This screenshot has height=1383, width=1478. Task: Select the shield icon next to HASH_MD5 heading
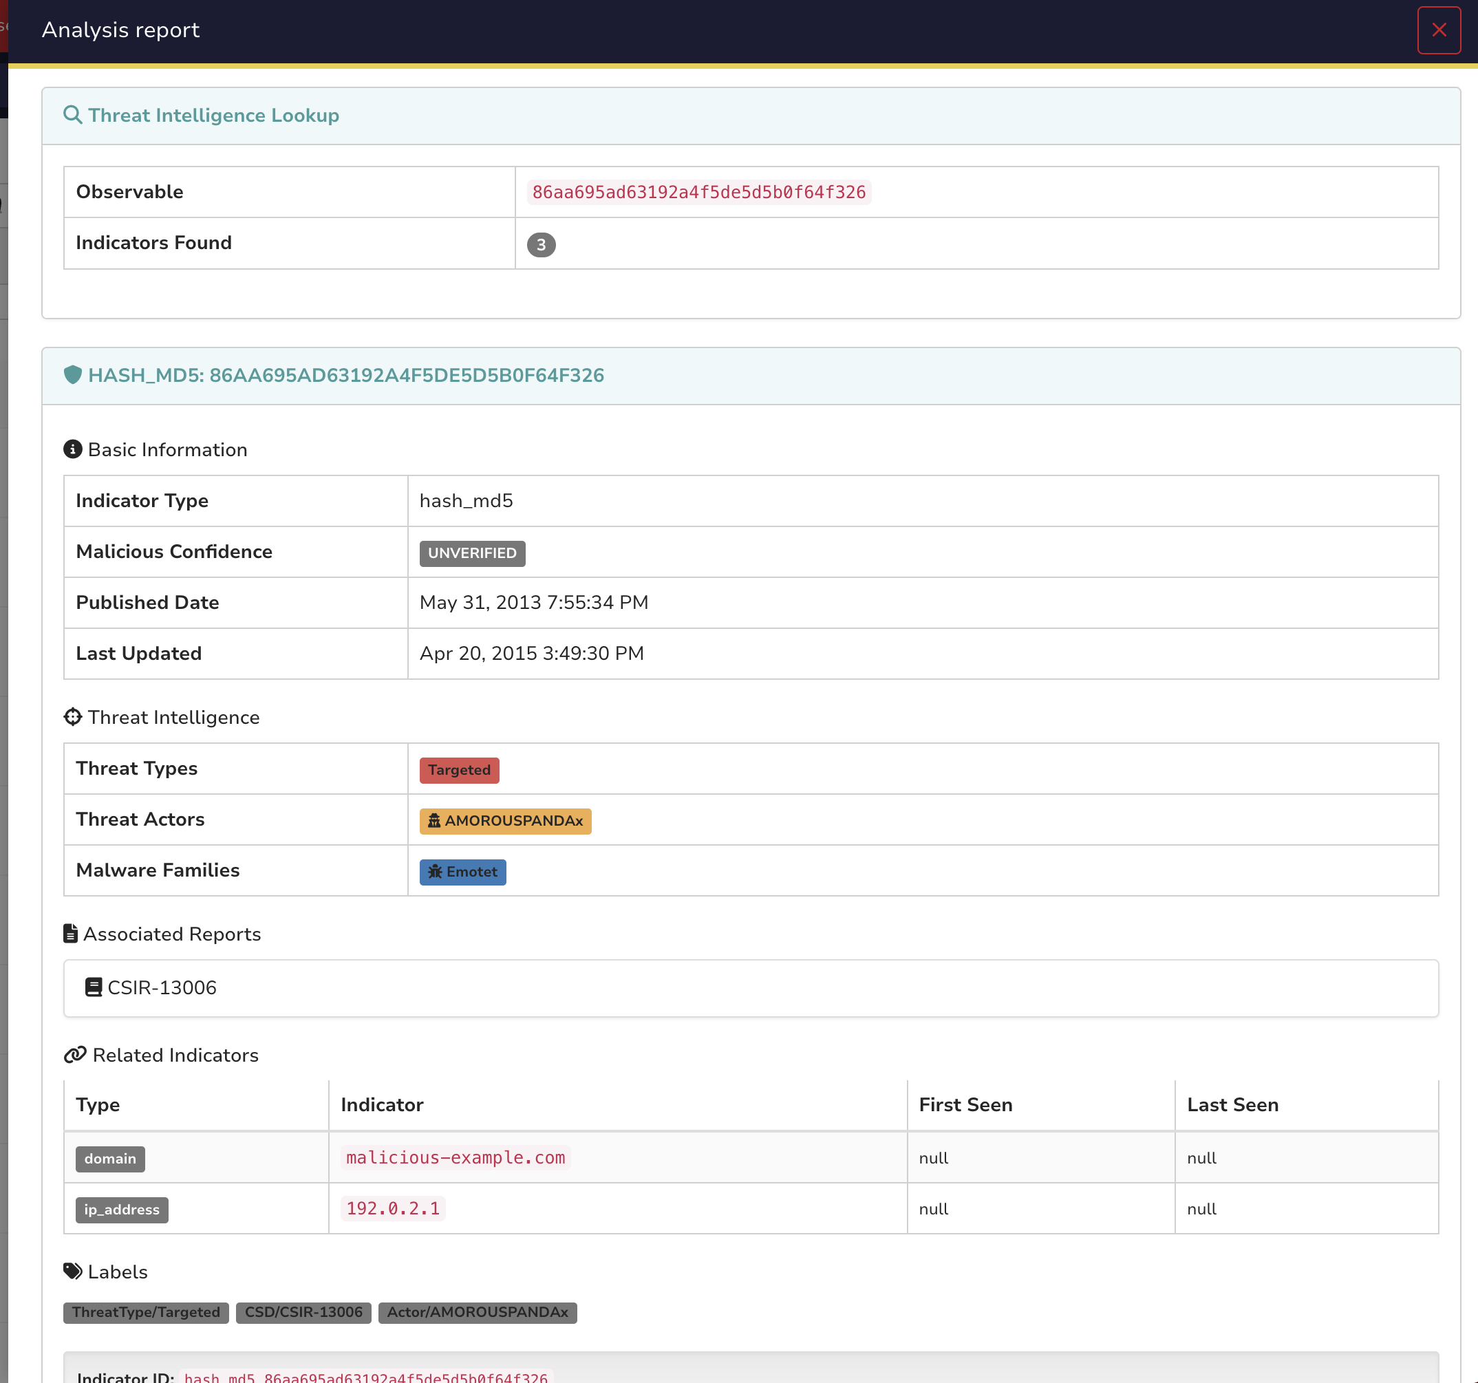[73, 376]
